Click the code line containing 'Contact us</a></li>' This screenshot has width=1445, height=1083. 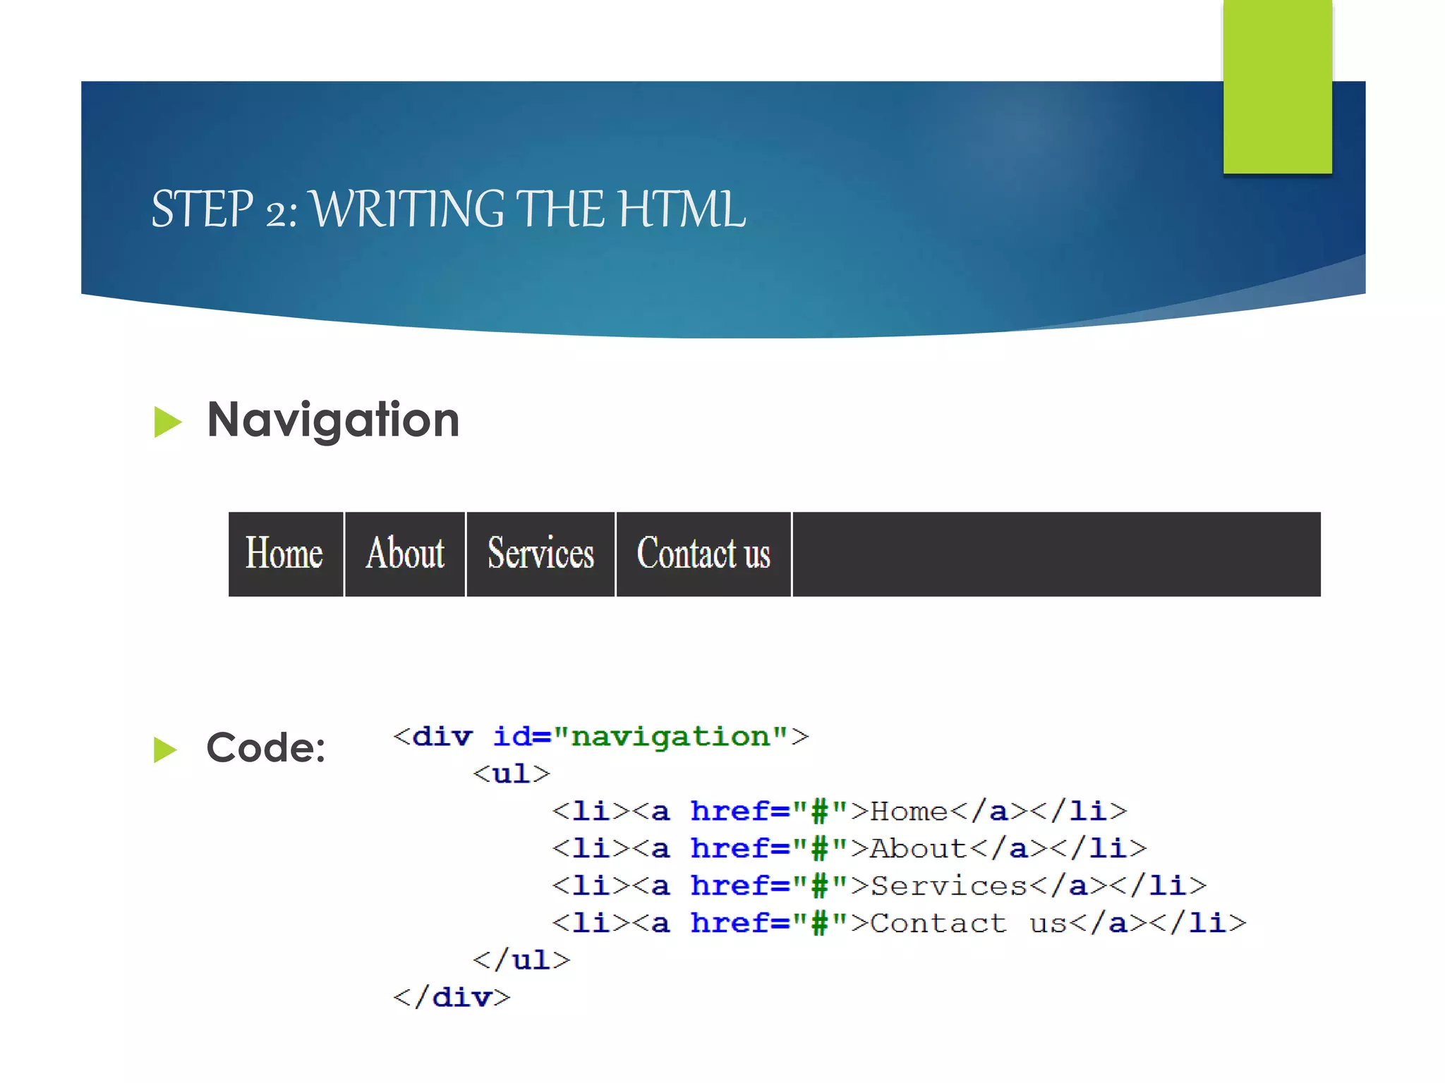click(x=900, y=924)
